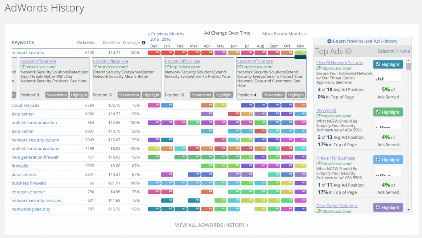Image resolution: width=422 pixels, height=238 pixels.
Task: Click Highlight button in the Position: 4 ad card
Action: pyautogui.click(x=296, y=95)
